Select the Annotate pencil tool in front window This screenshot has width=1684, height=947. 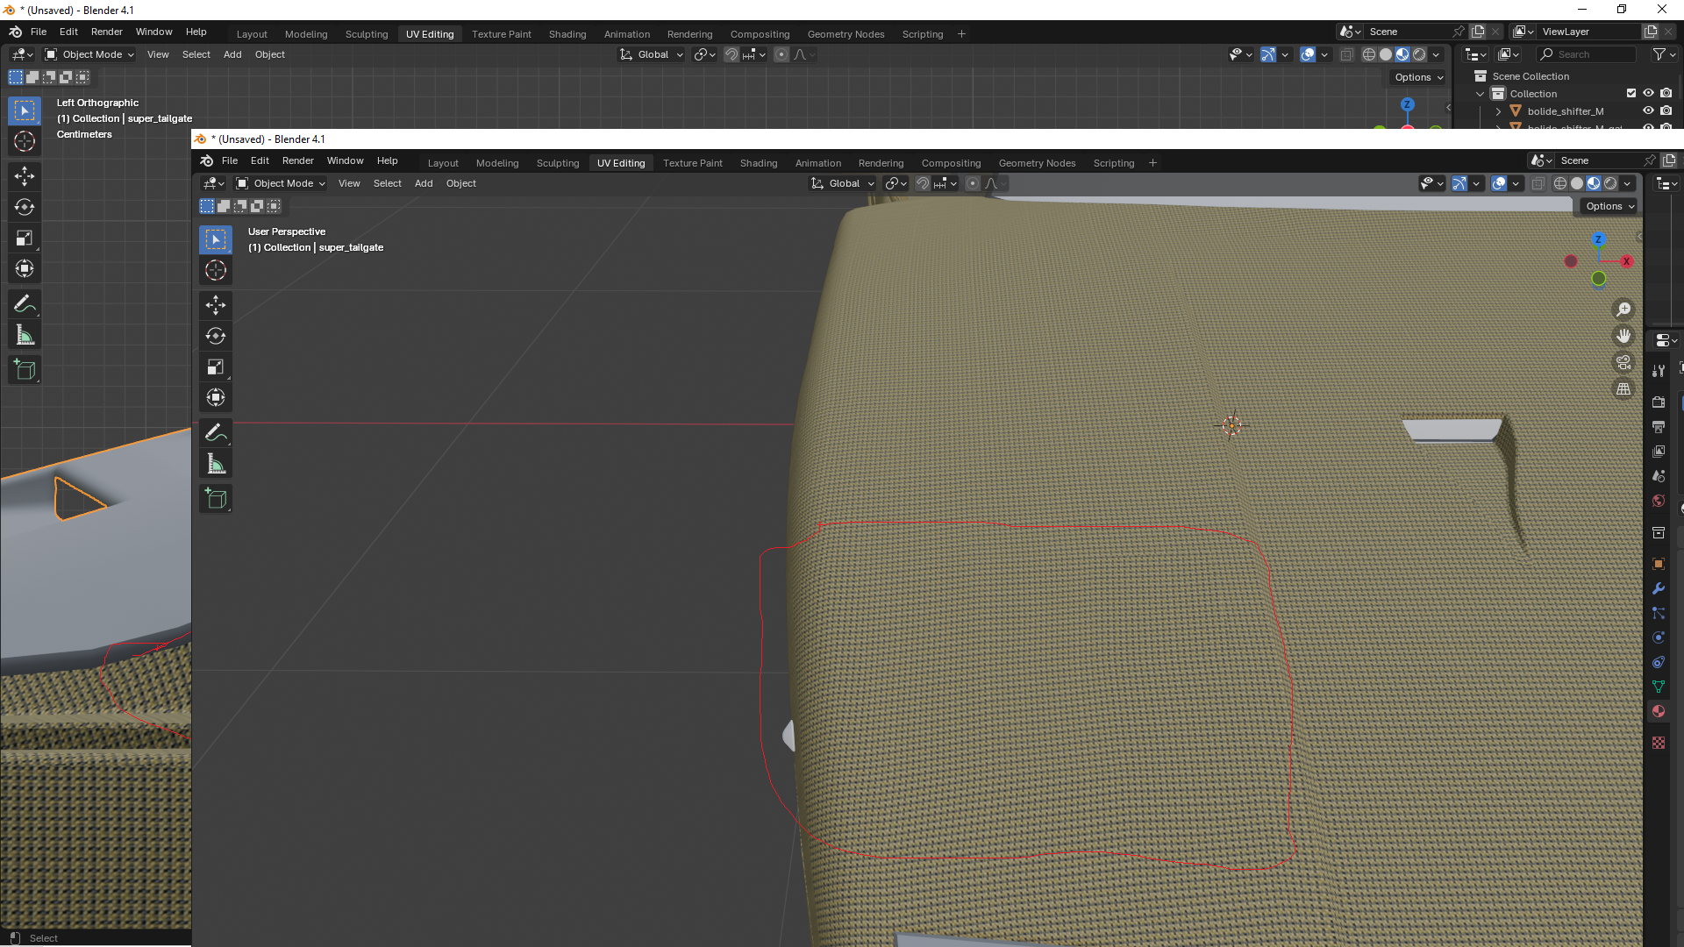point(216,432)
